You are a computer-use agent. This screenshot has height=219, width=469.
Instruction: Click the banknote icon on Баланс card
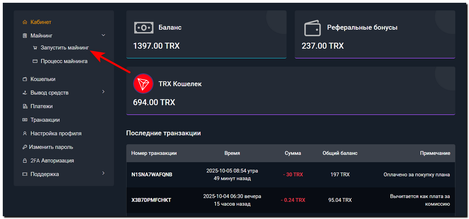(x=143, y=28)
